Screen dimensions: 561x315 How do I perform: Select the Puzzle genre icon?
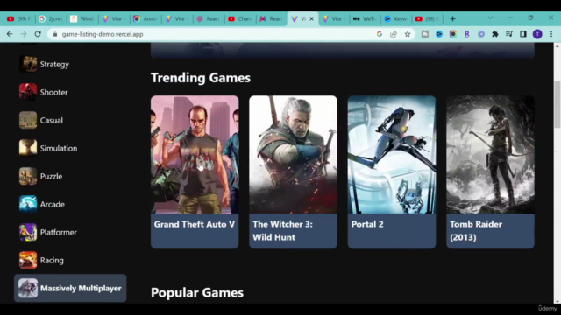point(28,176)
